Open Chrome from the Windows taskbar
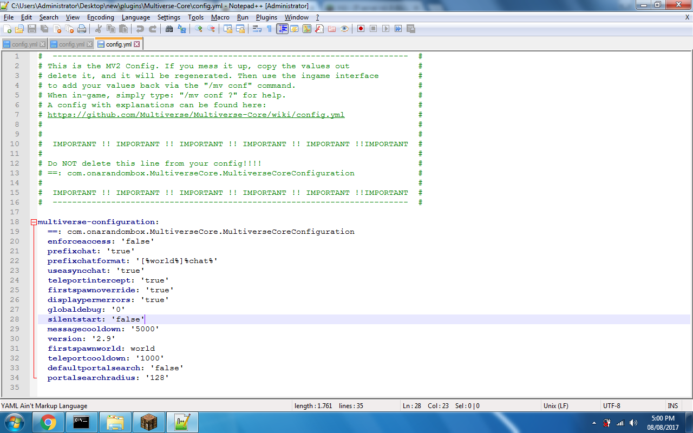 48,422
